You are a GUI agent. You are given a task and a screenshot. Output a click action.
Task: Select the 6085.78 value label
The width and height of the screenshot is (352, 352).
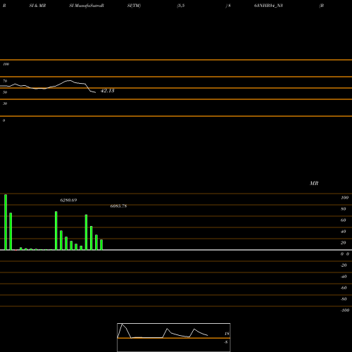pos(118,206)
